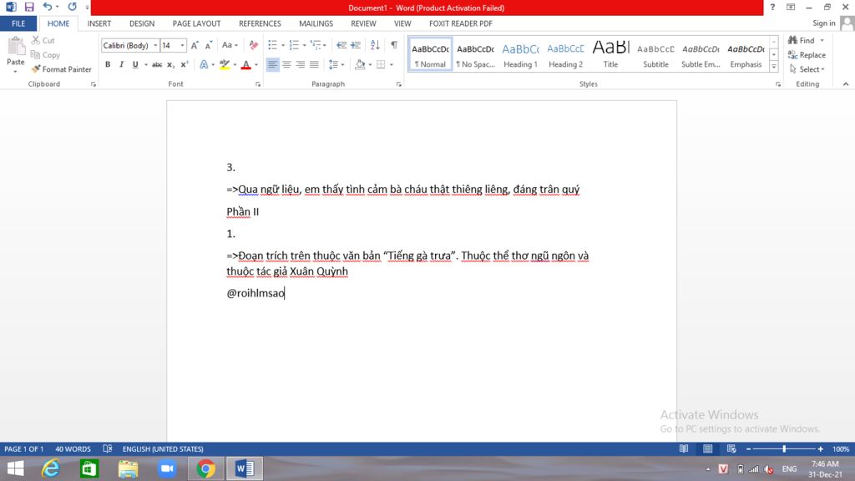Image resolution: width=855 pixels, height=481 pixels.
Task: Cut the selected text
Action: point(43,40)
